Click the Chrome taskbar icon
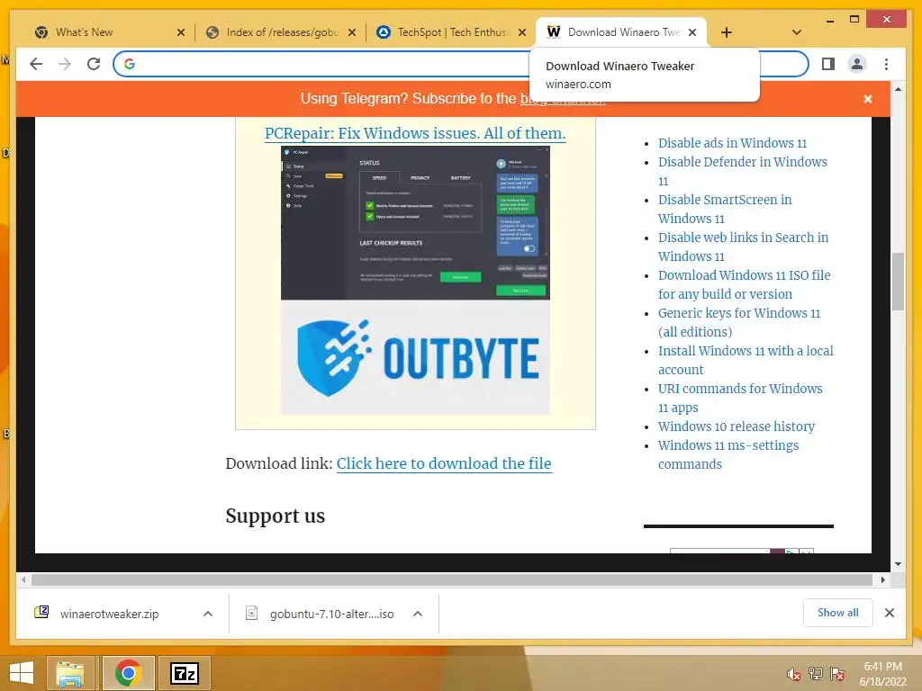Image resolution: width=922 pixels, height=691 pixels. pos(129,673)
